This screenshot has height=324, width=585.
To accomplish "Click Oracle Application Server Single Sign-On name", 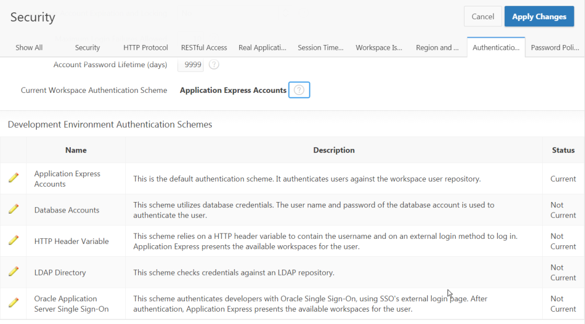I will point(71,304).
